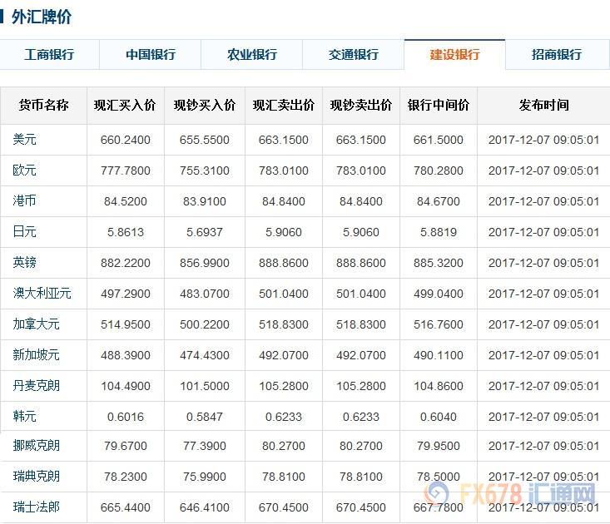Click the 现钞卖出价 column header
This screenshot has height=524, width=610.
[x=361, y=105]
